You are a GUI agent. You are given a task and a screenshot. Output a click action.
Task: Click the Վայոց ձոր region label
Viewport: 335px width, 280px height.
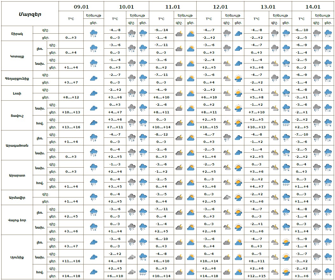point(17,220)
